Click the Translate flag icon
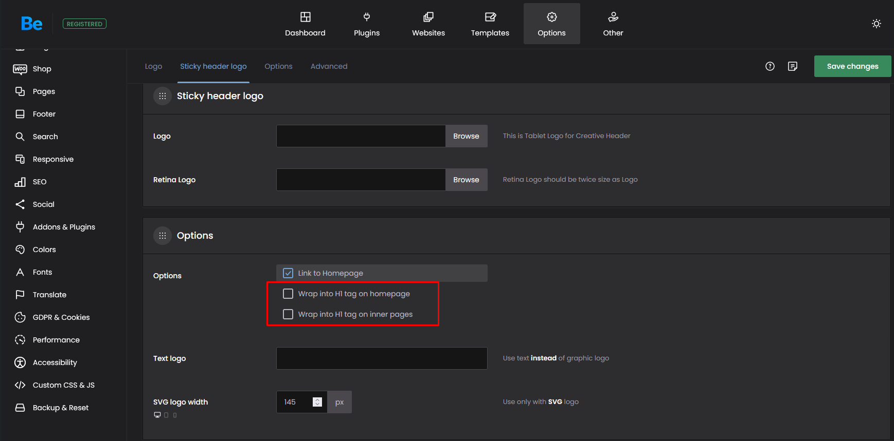 click(x=20, y=295)
